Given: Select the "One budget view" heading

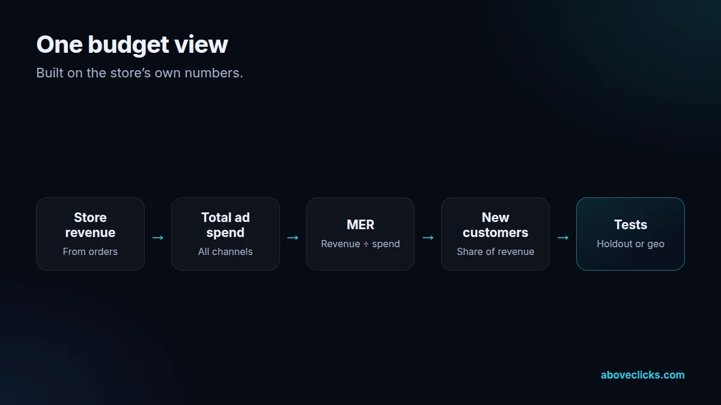Looking at the screenshot, I should [x=132, y=45].
